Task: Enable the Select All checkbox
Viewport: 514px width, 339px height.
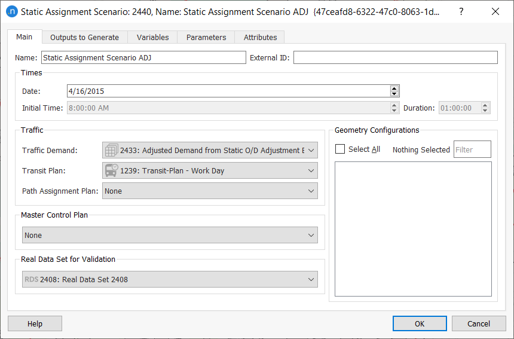Action: coord(340,149)
